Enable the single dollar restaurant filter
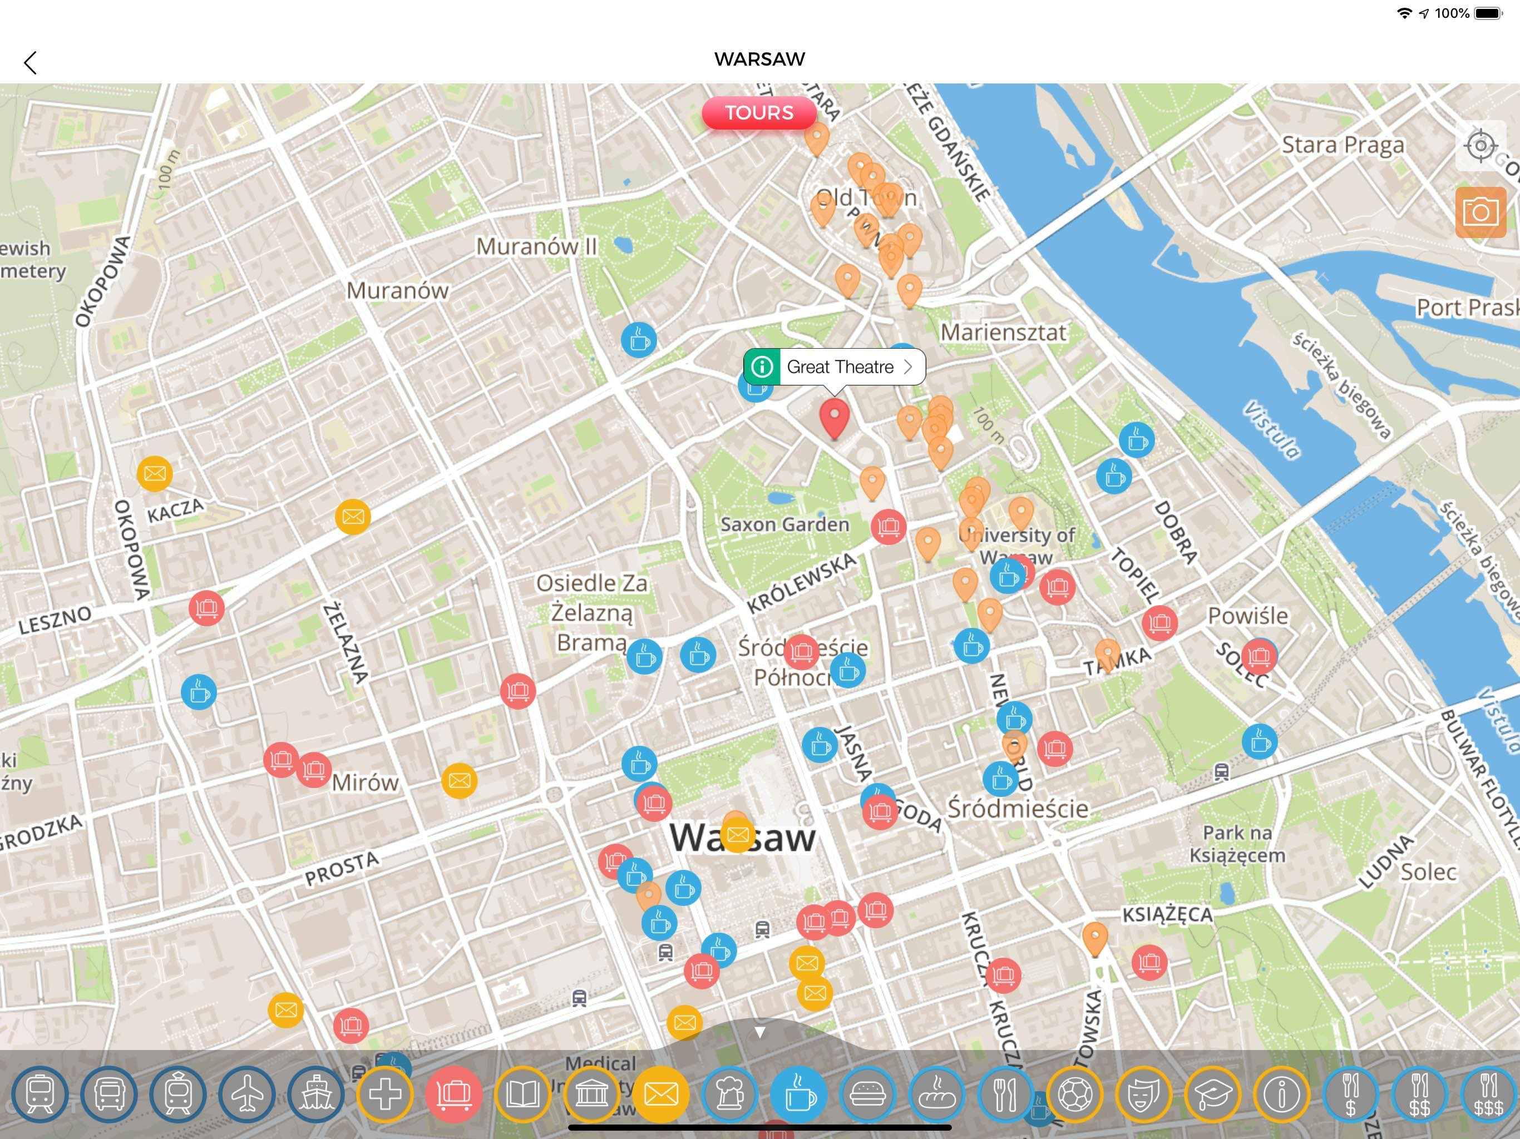Viewport: 1520px width, 1139px height. click(x=1350, y=1095)
